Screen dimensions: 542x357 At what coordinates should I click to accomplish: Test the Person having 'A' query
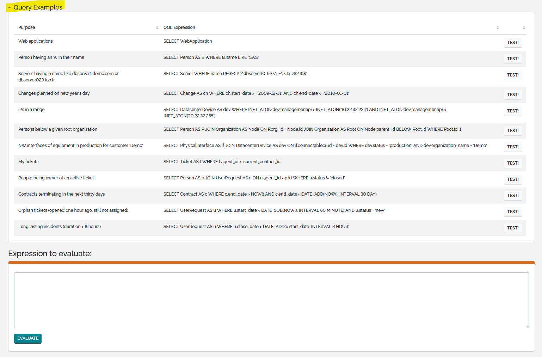pyautogui.click(x=512, y=59)
